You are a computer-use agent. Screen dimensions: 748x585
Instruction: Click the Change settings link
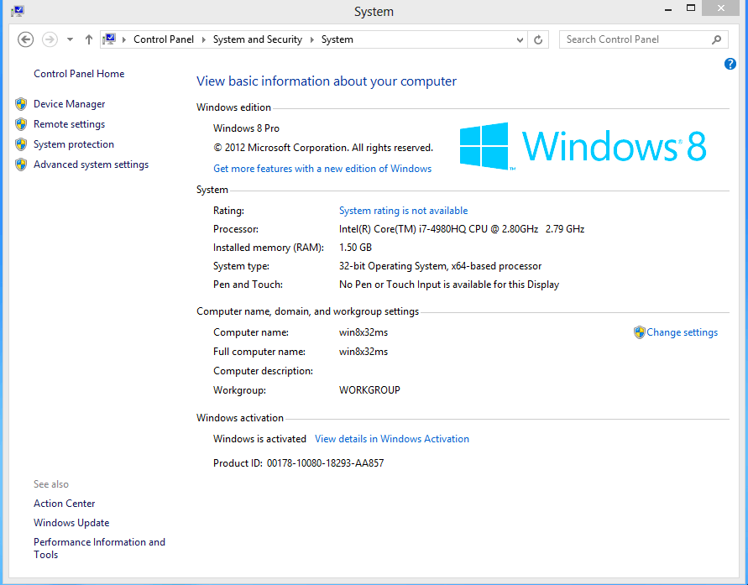coord(682,332)
